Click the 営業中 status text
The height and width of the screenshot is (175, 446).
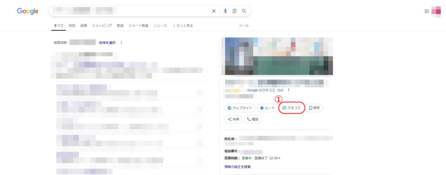coord(247,158)
